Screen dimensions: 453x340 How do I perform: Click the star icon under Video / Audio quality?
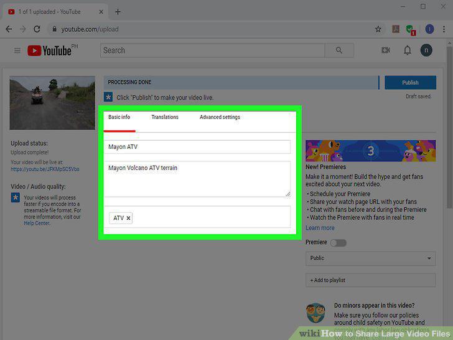(x=16, y=197)
